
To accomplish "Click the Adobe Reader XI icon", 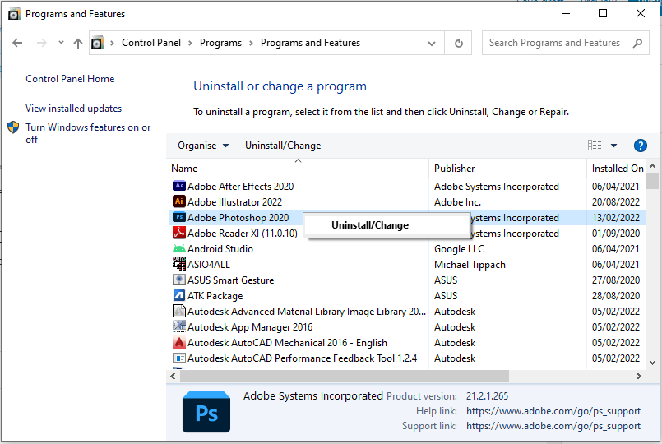I will [179, 233].
